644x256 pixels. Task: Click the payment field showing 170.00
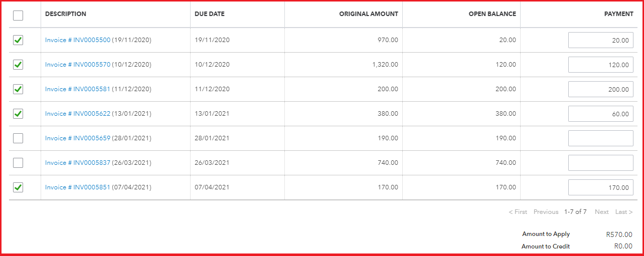601,187
